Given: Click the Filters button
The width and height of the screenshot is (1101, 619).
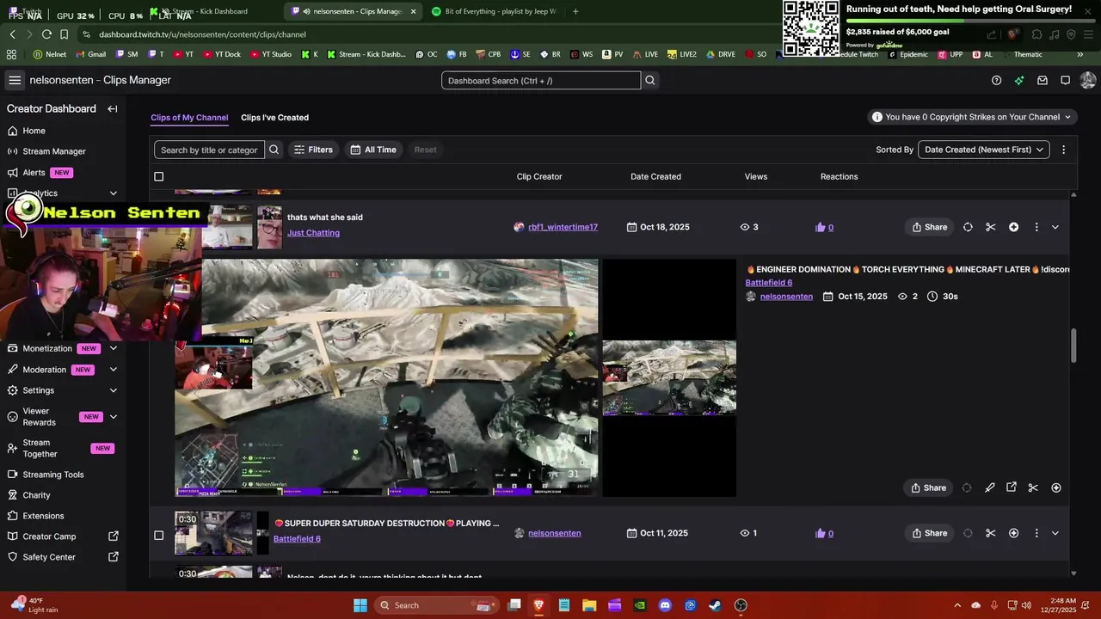Looking at the screenshot, I should click(313, 150).
